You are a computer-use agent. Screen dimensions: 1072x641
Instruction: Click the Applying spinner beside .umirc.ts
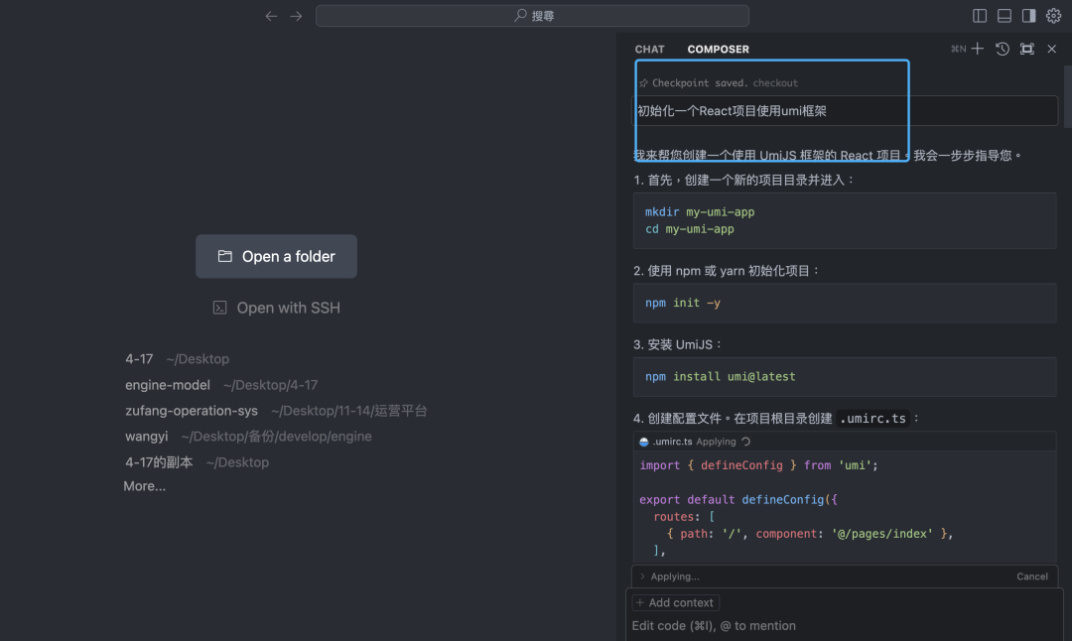(x=745, y=442)
